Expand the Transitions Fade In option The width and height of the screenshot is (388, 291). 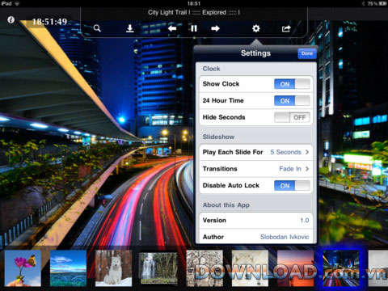pyautogui.click(x=256, y=169)
